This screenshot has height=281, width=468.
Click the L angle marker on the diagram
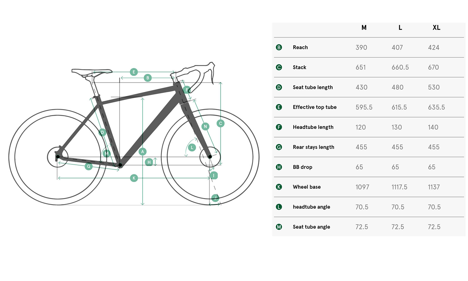coord(192,148)
